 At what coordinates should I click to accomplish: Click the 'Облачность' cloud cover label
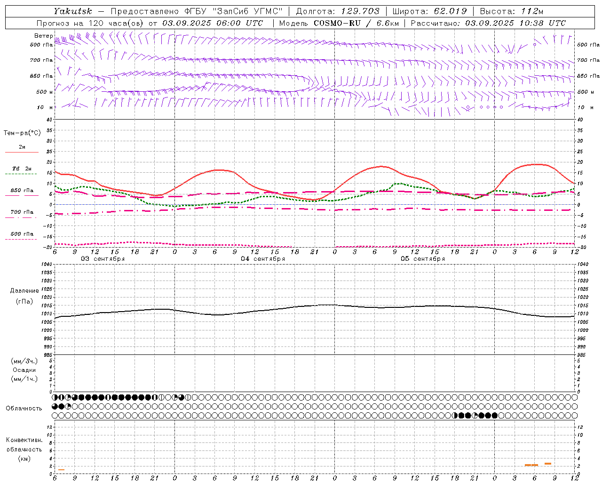coord(24,409)
